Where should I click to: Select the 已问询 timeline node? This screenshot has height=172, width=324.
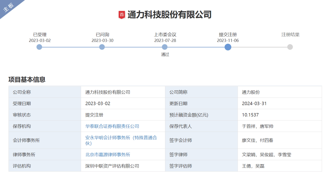(x=102, y=47)
